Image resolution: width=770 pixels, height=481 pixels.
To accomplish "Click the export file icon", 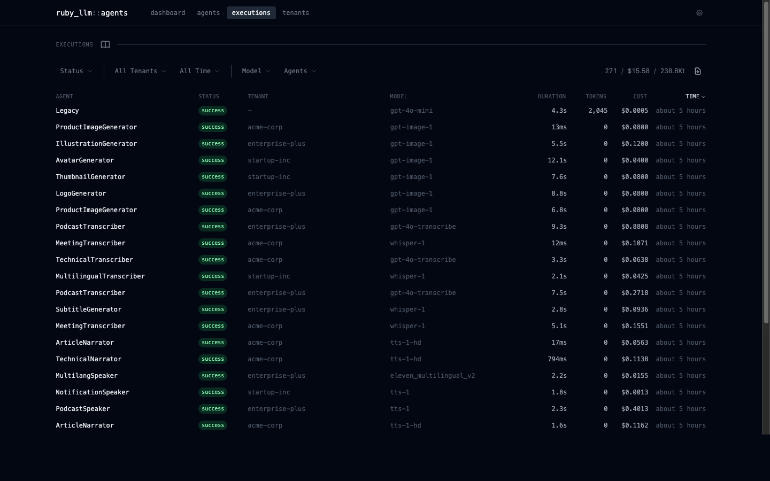I will [x=698, y=71].
